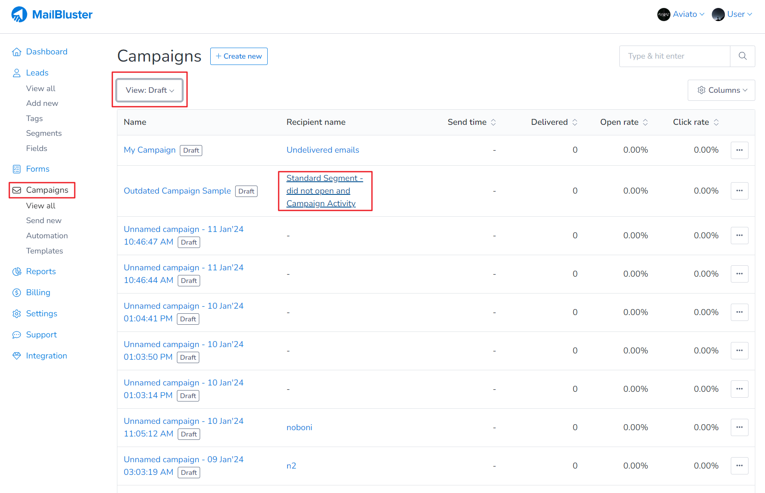Click the Billing dollar icon
Viewport: 765px width, 493px height.
coord(16,293)
